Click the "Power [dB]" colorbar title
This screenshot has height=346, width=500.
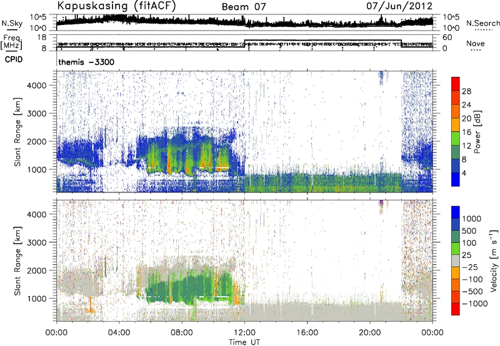point(477,132)
